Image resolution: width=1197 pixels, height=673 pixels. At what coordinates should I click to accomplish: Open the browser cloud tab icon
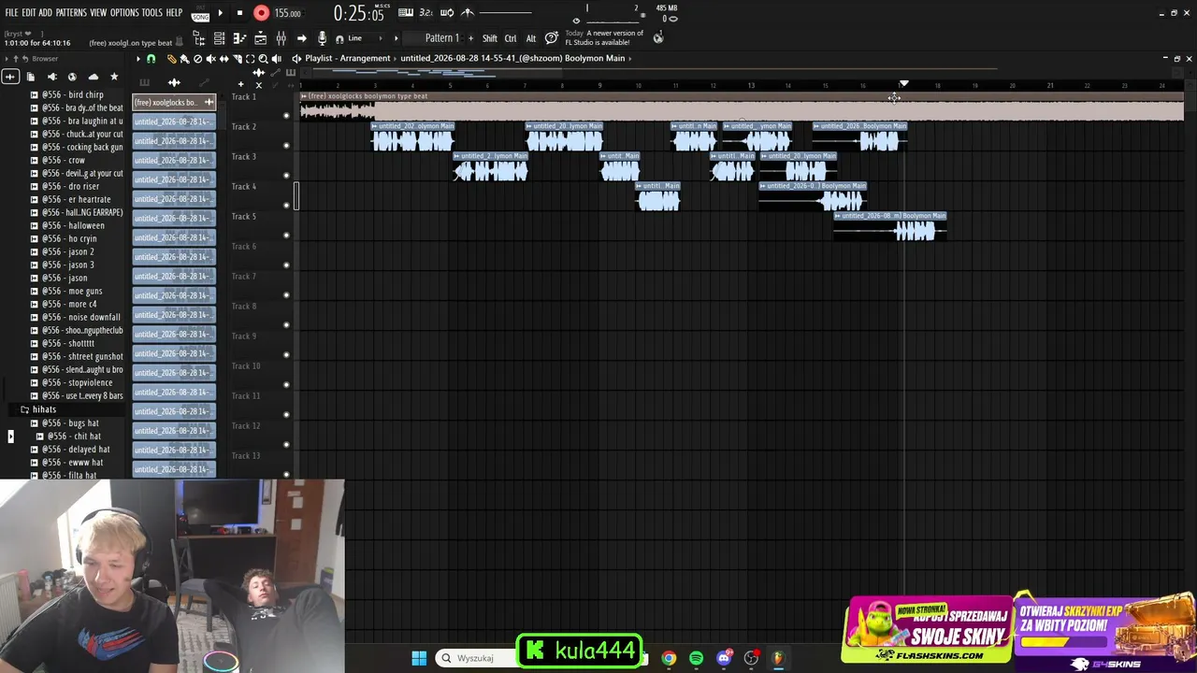pyautogui.click(x=94, y=77)
